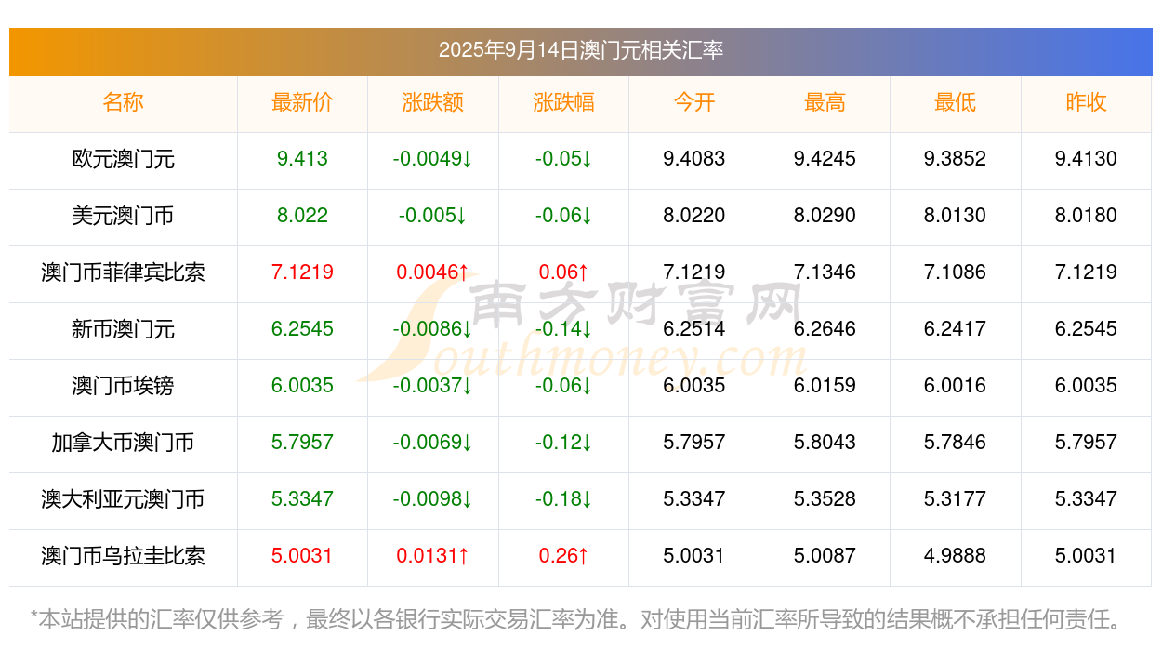Click high price 7.1346
This screenshot has height=649, width=1162.
coord(825,272)
